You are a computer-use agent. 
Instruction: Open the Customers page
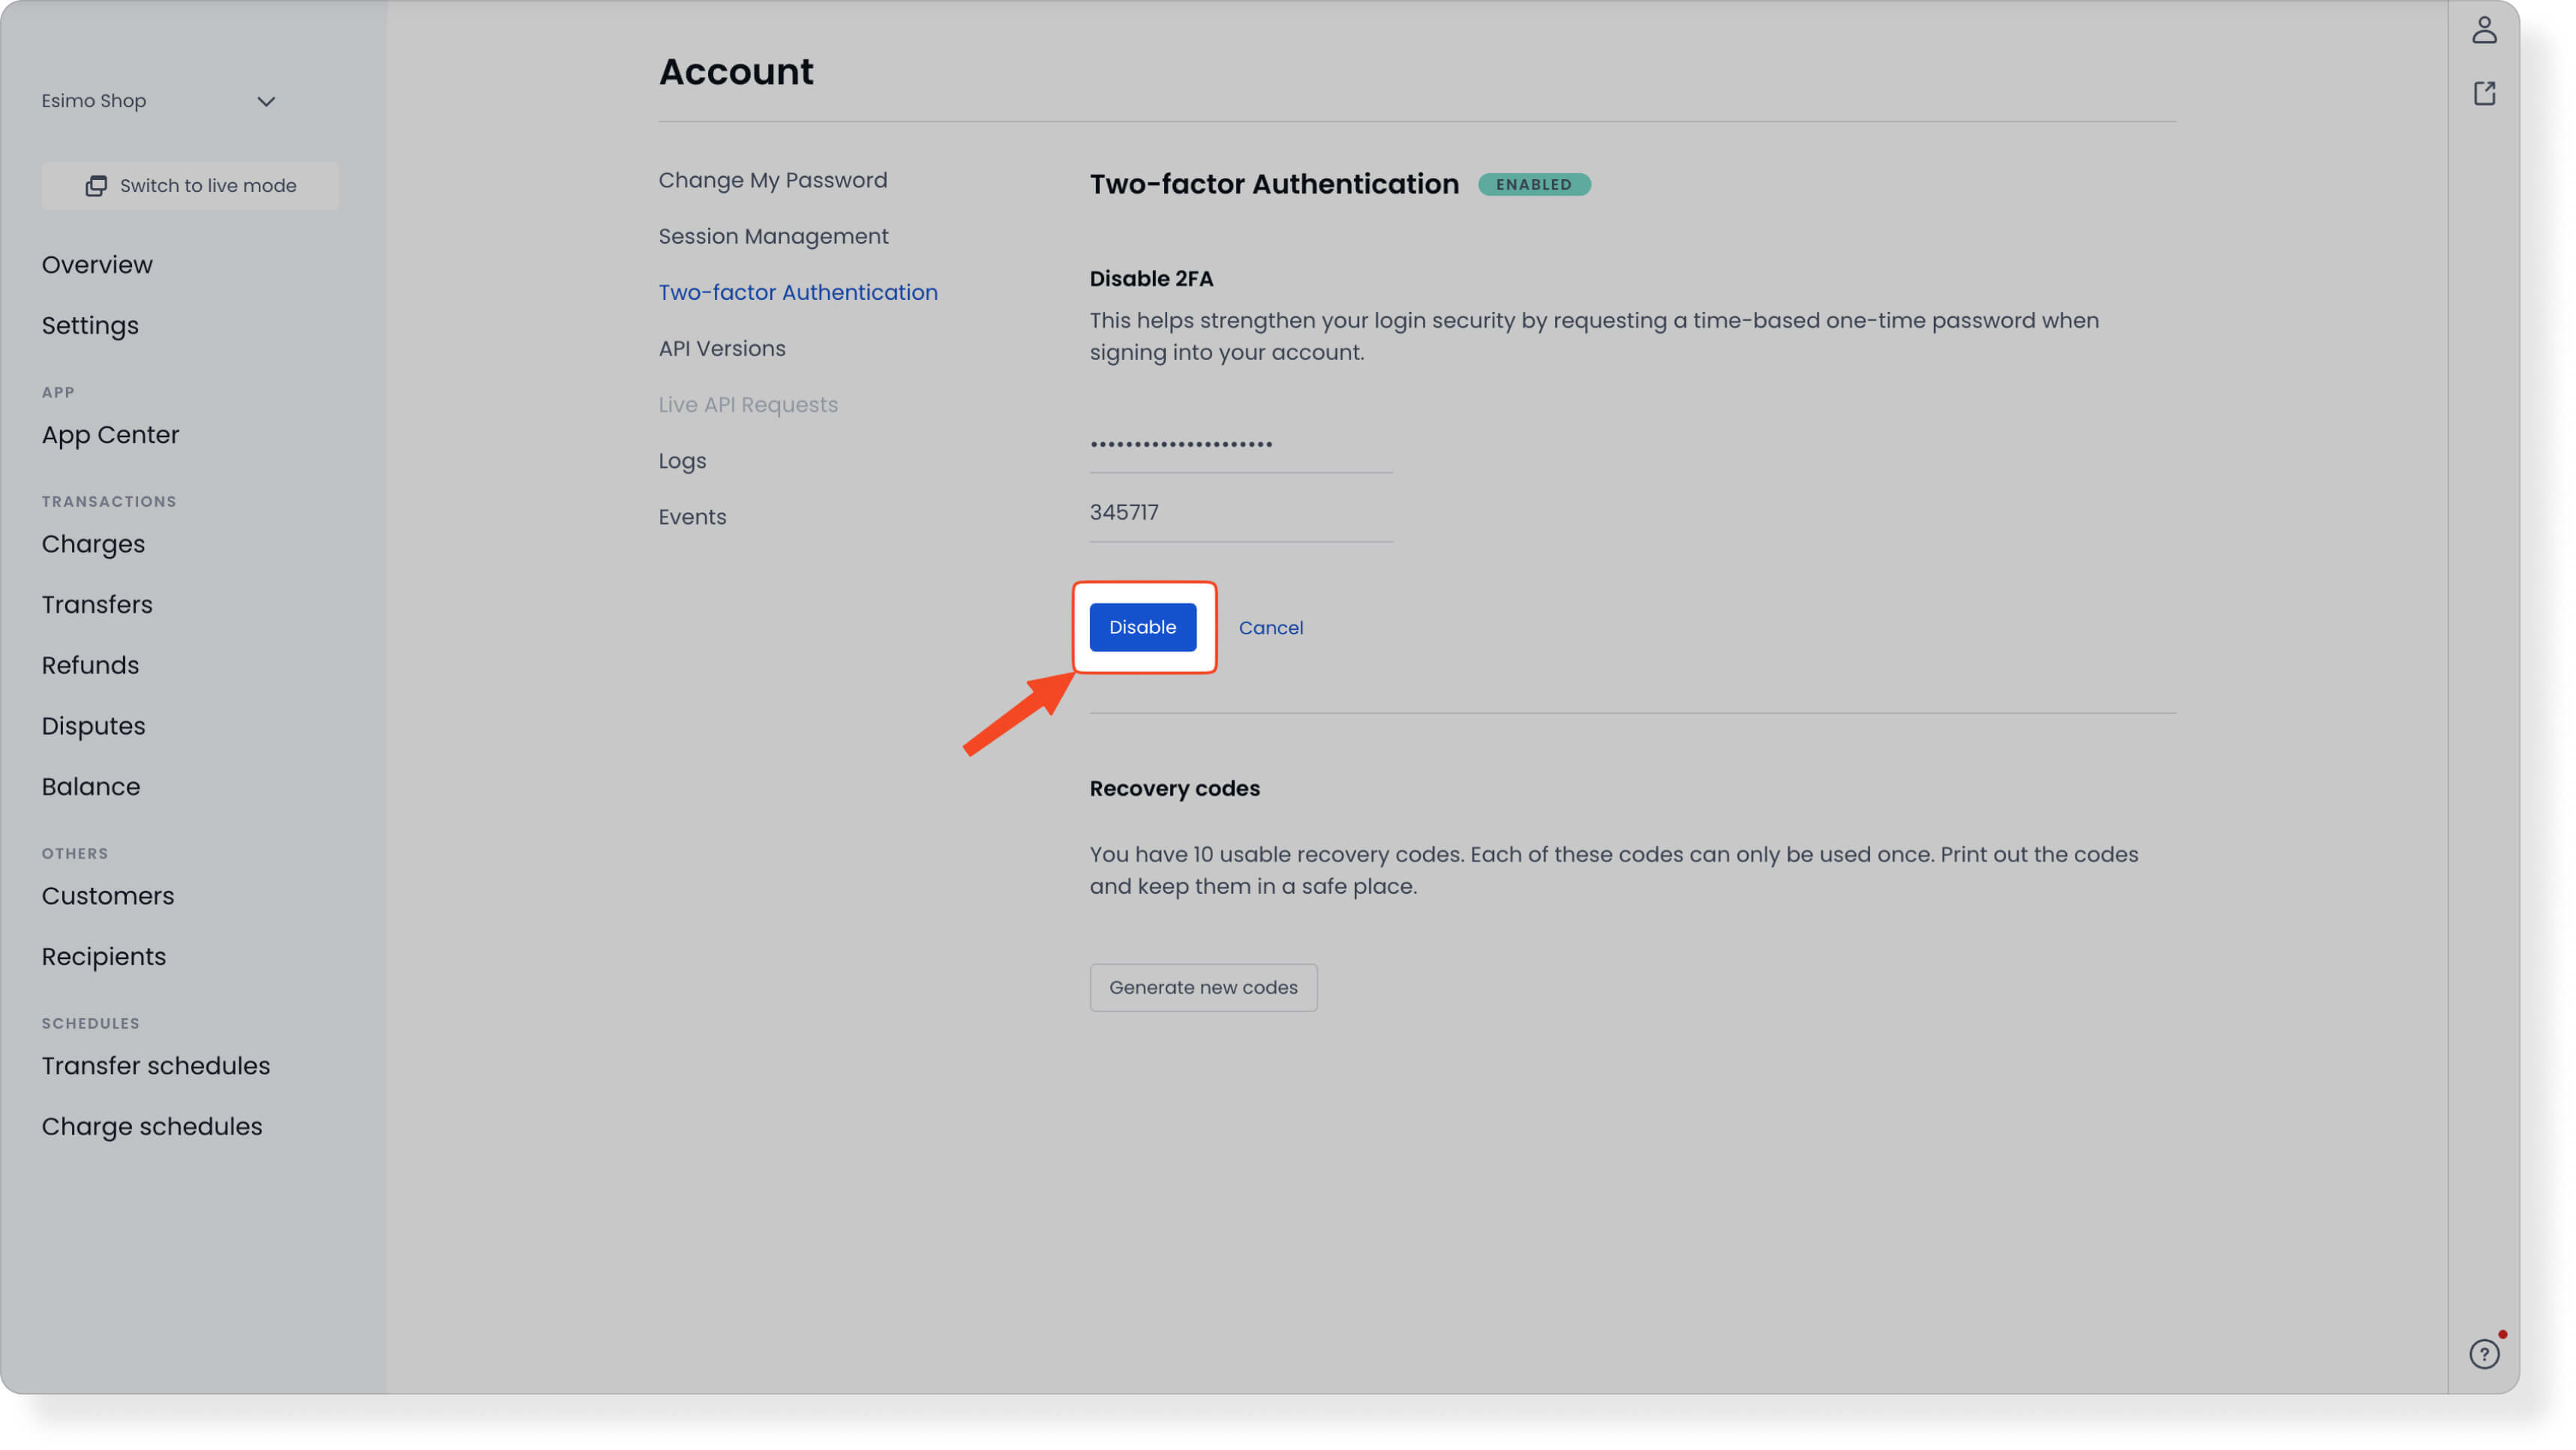click(x=108, y=895)
